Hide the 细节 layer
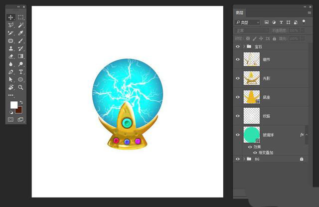This screenshot has width=319, height=207. [x=237, y=59]
